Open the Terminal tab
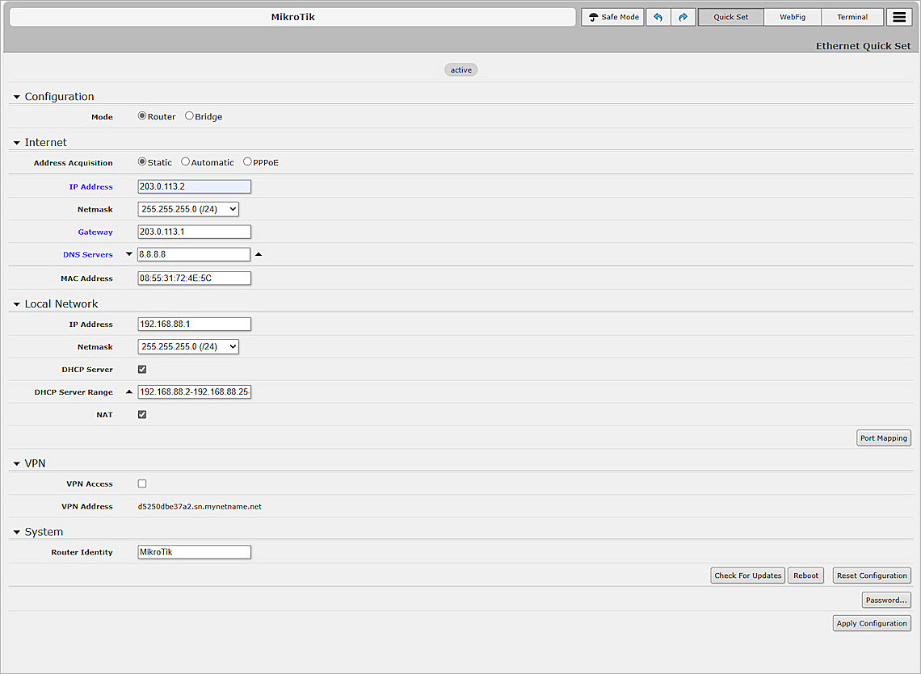The image size is (921, 674). point(852,17)
